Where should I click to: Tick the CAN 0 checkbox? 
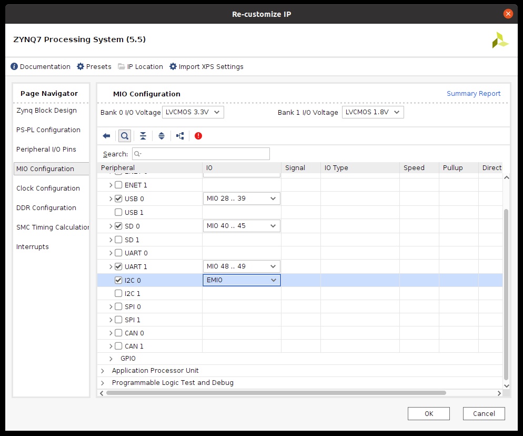pos(118,333)
